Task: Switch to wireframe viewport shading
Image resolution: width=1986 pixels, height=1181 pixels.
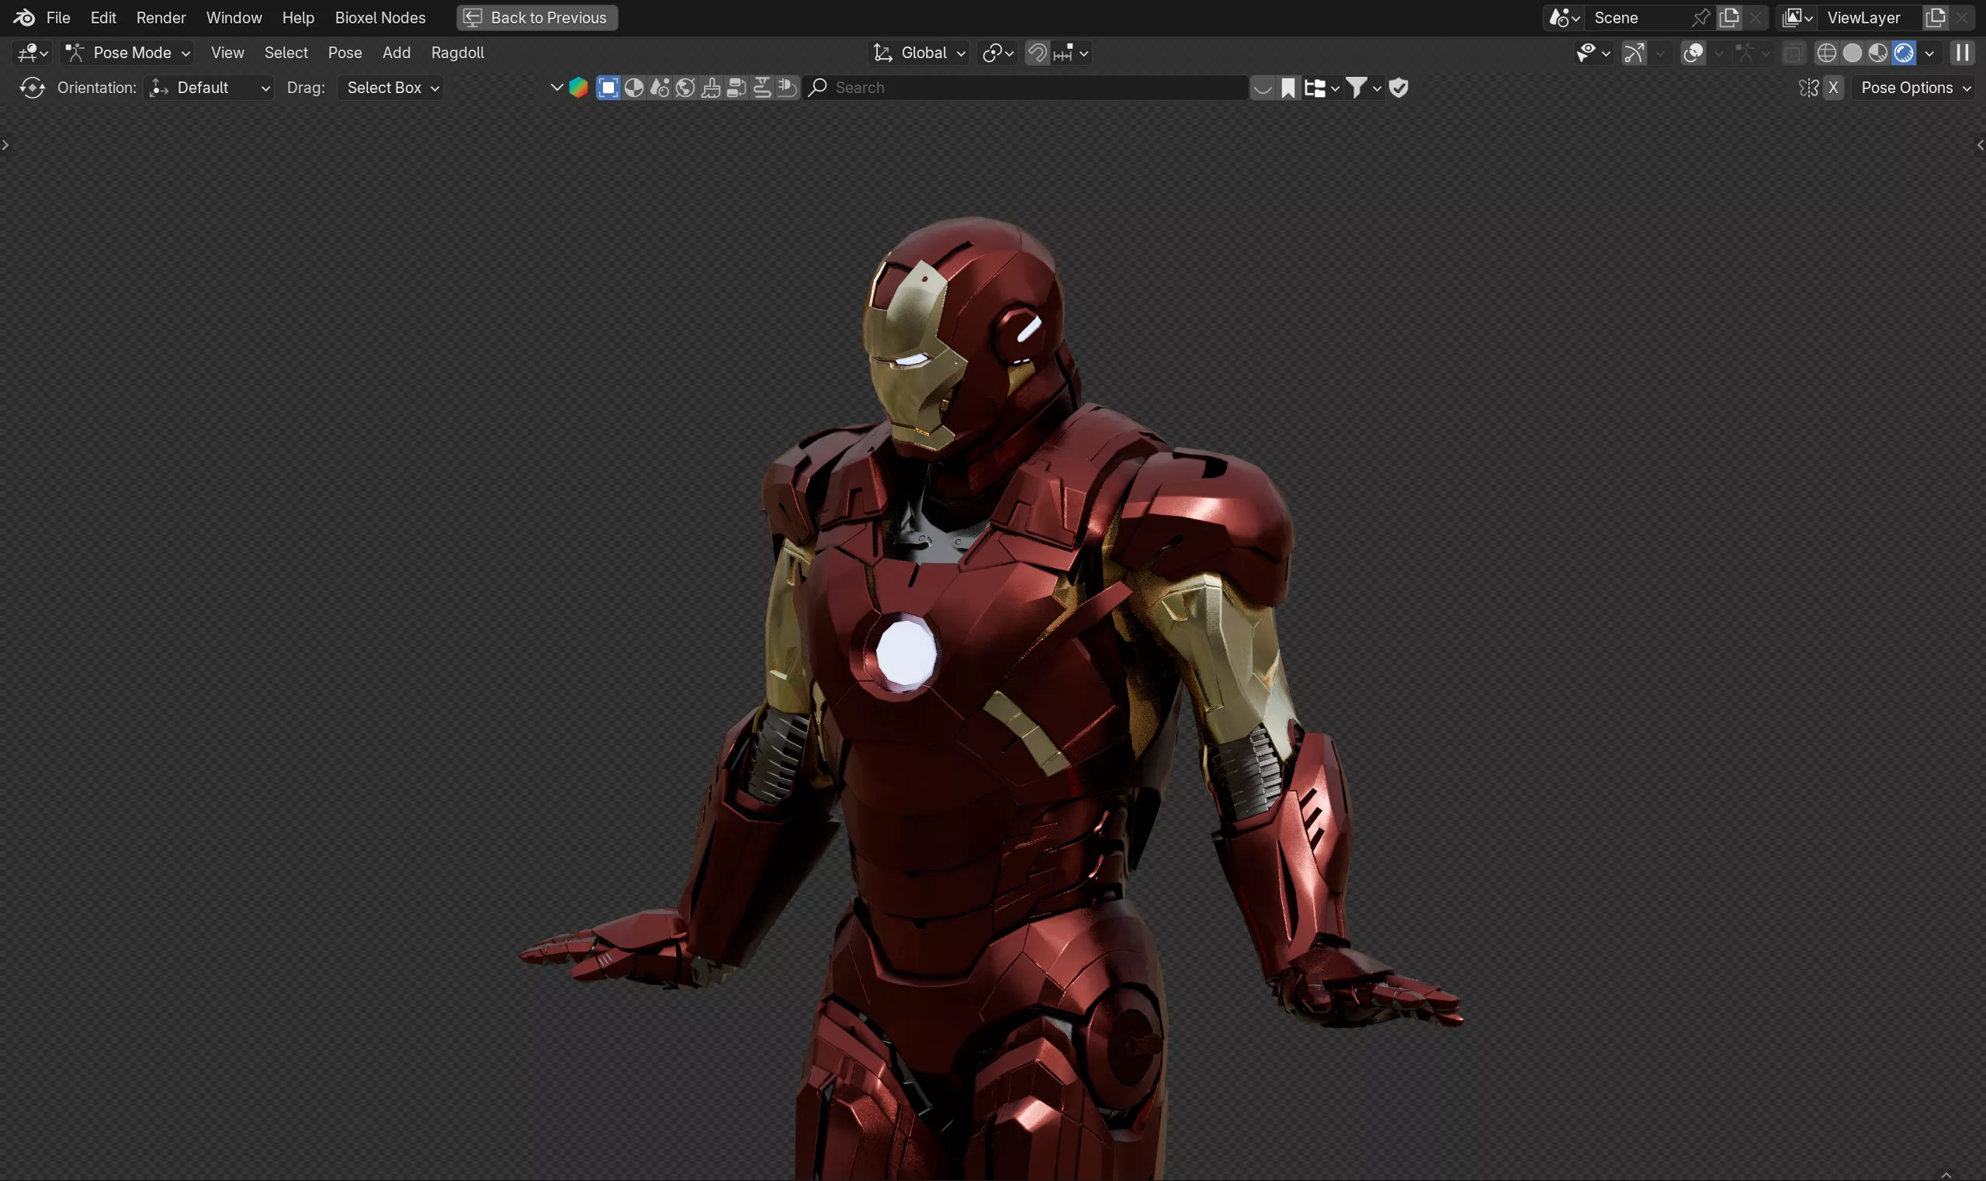Action: click(x=1827, y=53)
